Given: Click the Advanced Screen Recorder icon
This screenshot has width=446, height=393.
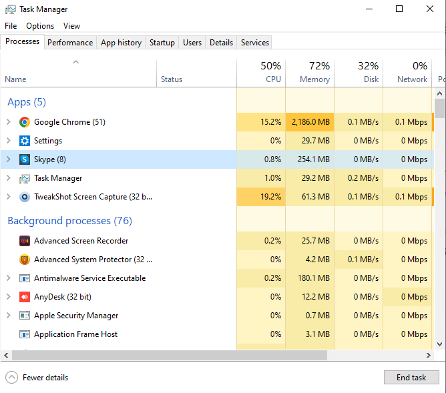Looking at the screenshot, I should click(x=25, y=241).
